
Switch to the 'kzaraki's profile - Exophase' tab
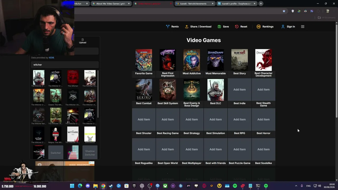(236, 4)
